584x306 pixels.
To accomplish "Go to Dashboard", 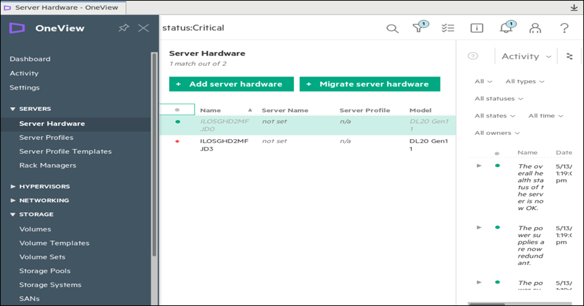I will click(30, 59).
